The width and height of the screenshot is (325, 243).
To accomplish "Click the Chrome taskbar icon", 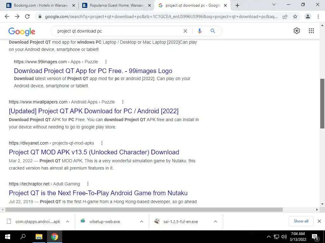I will [x=55, y=237].
